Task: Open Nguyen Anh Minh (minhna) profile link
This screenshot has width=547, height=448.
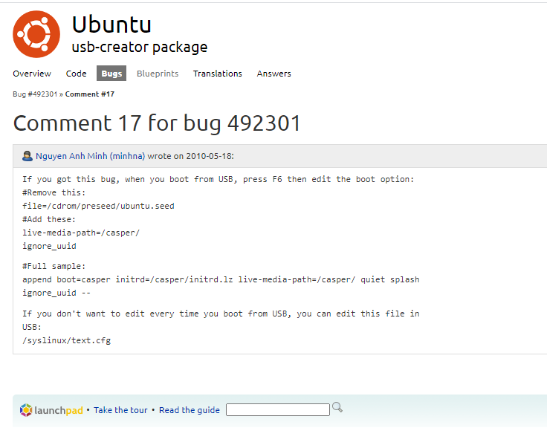Action: [91, 156]
